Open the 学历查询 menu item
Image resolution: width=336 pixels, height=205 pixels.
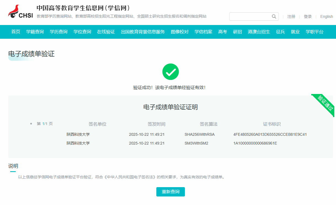[59, 32]
